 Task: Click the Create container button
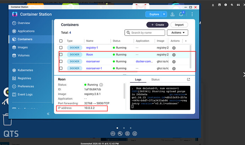[157, 25]
